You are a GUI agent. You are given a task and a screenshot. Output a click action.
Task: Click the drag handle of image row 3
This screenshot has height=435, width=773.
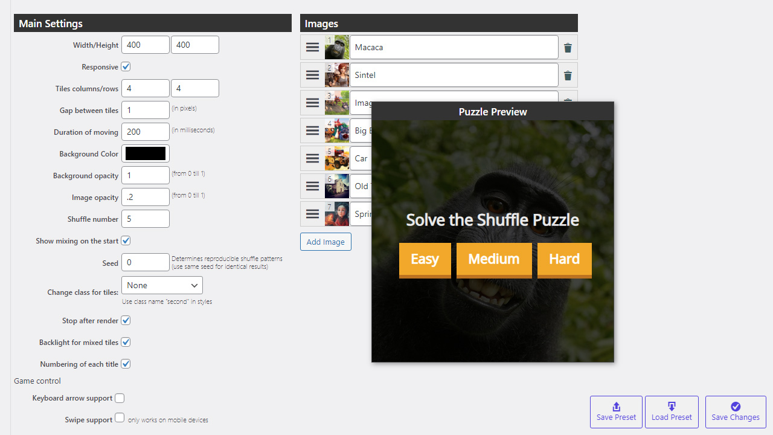tap(312, 103)
